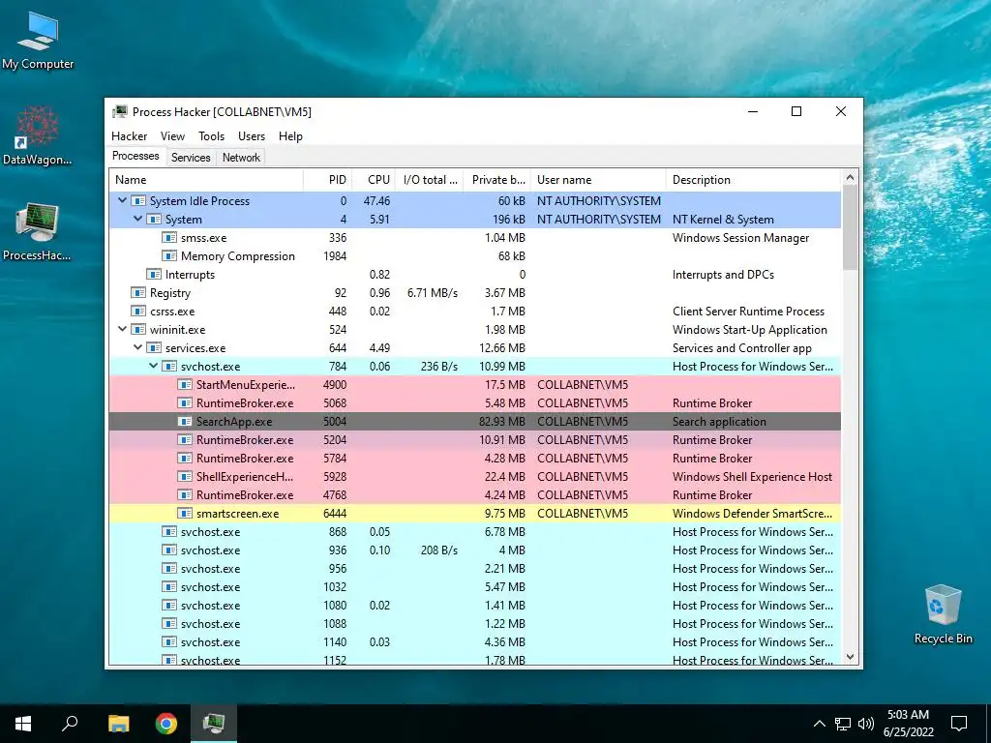Open the Tools menu
The image size is (991, 743).
coord(211,135)
